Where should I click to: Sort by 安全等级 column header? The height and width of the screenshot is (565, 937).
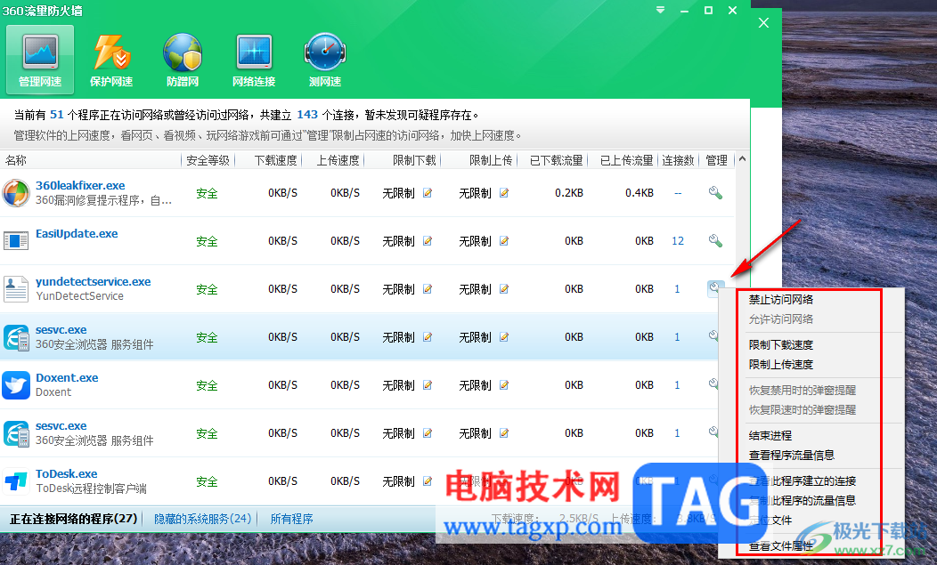208,160
